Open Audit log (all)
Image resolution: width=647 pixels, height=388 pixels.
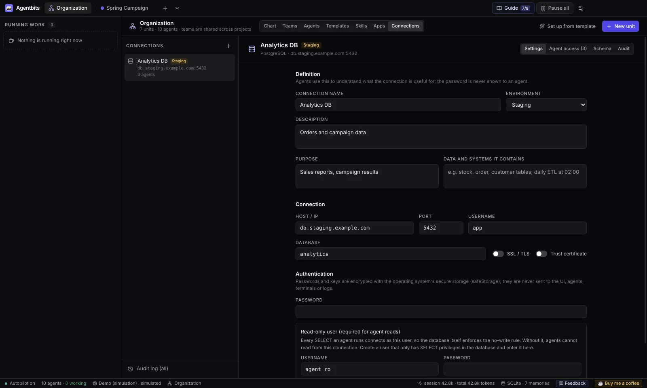pyautogui.click(x=148, y=369)
